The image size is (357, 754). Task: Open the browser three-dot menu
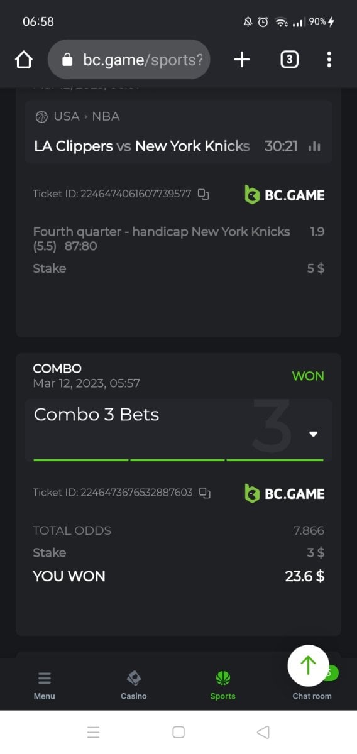tap(329, 60)
